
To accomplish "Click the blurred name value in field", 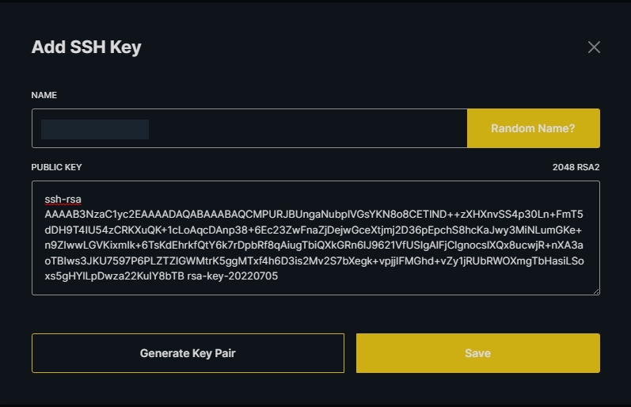I will (x=95, y=129).
